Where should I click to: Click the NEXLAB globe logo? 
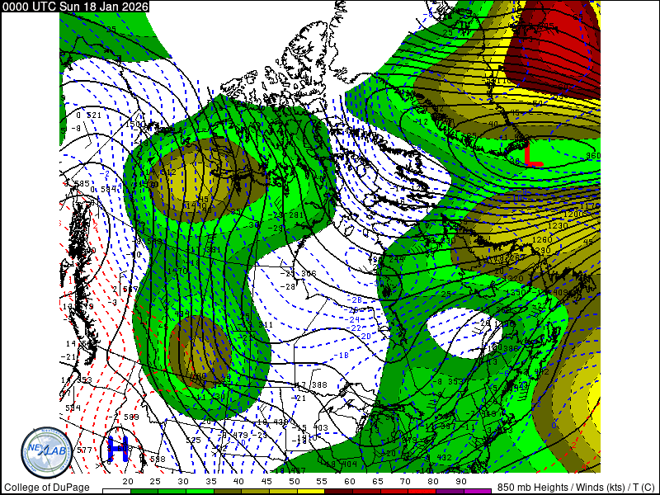47,452
